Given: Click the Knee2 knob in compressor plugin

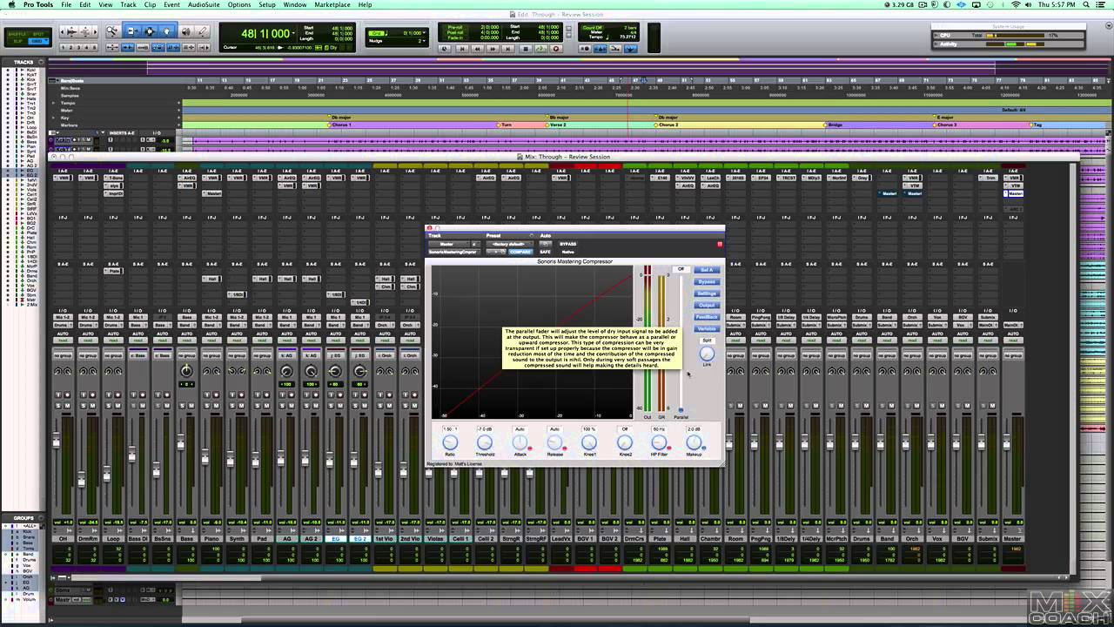Looking at the screenshot, I should point(624,442).
